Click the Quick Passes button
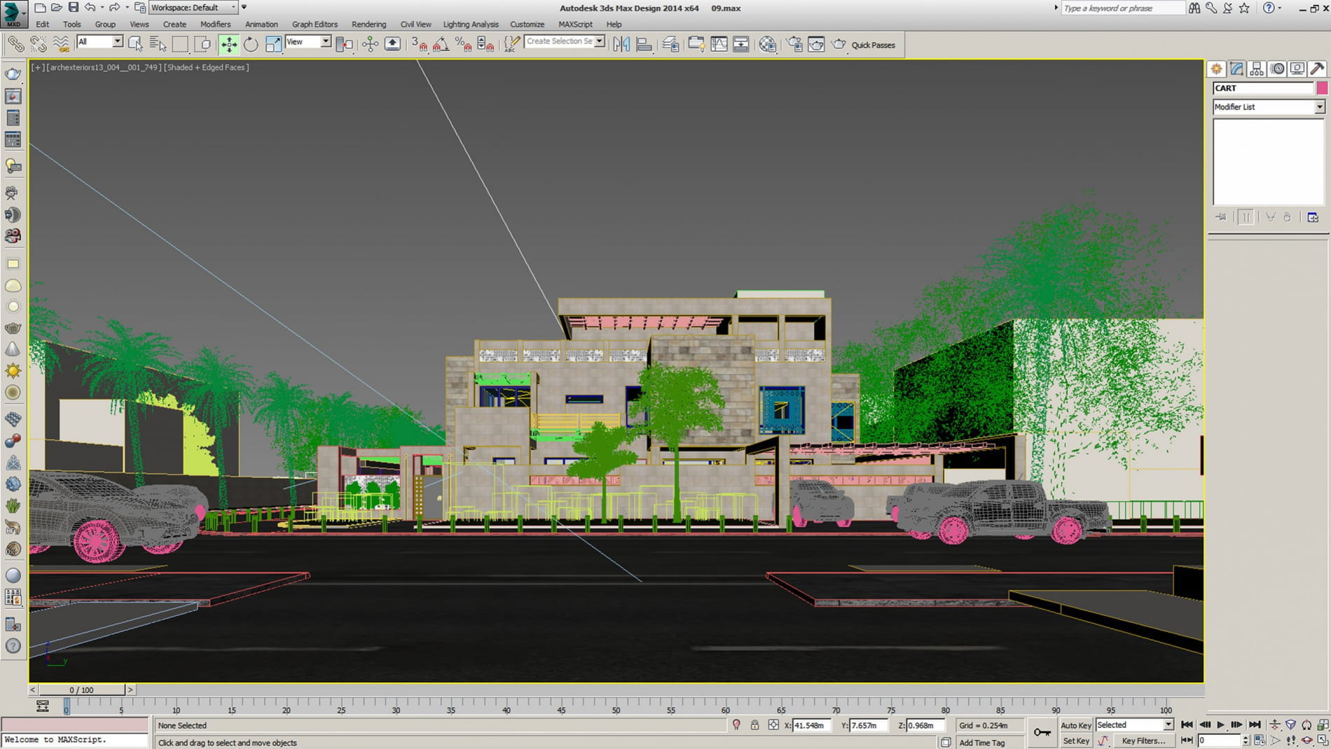 (873, 45)
